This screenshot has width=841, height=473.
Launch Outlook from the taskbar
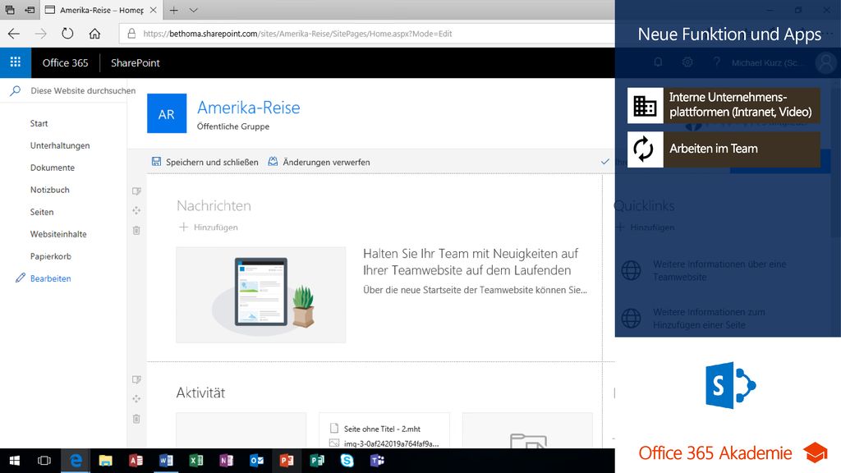pos(256,461)
